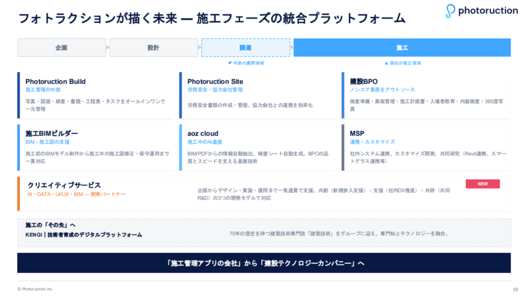This screenshot has width=528, height=297.
Task: Open the 建設BPO card title
Action: (x=364, y=81)
